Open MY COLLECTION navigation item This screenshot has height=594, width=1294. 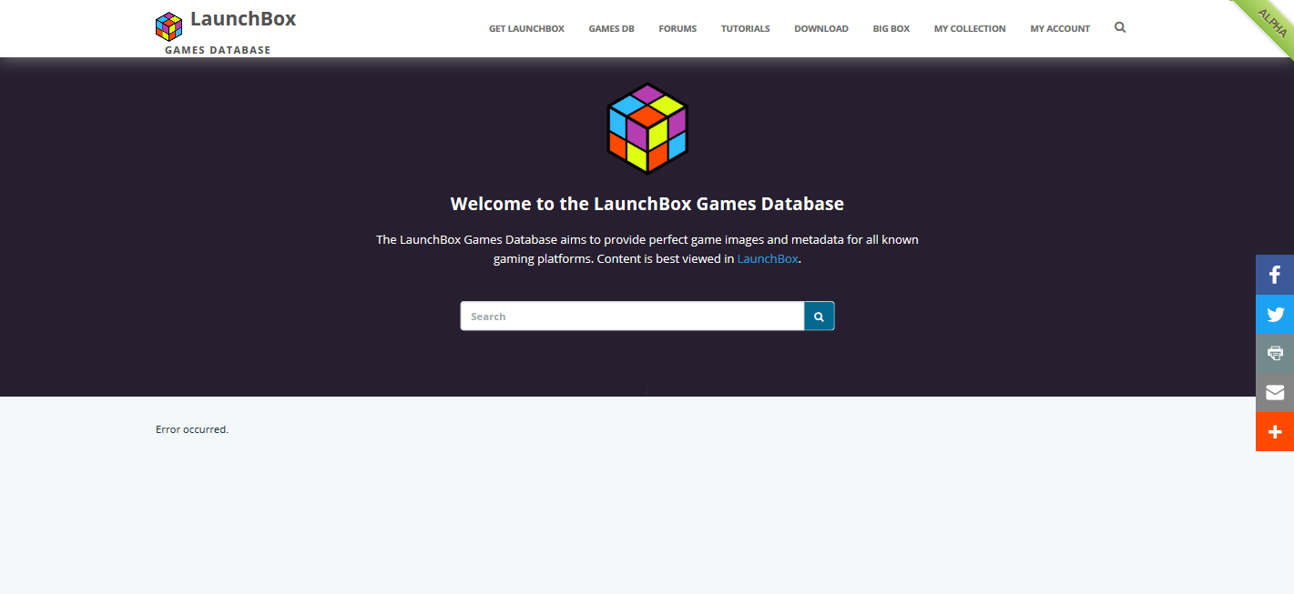point(970,29)
